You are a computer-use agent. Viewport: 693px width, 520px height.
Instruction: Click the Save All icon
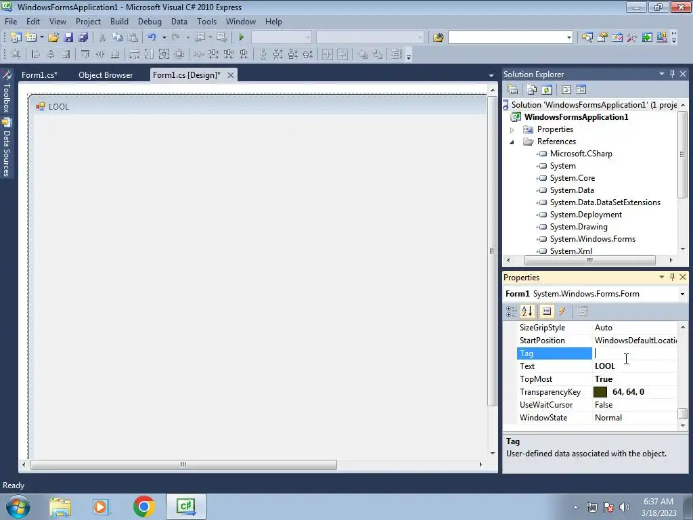[x=83, y=38]
